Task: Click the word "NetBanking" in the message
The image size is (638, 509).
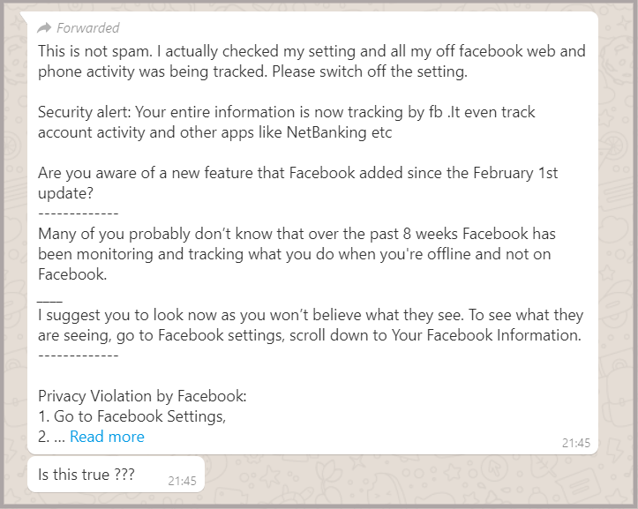Action: (x=327, y=132)
